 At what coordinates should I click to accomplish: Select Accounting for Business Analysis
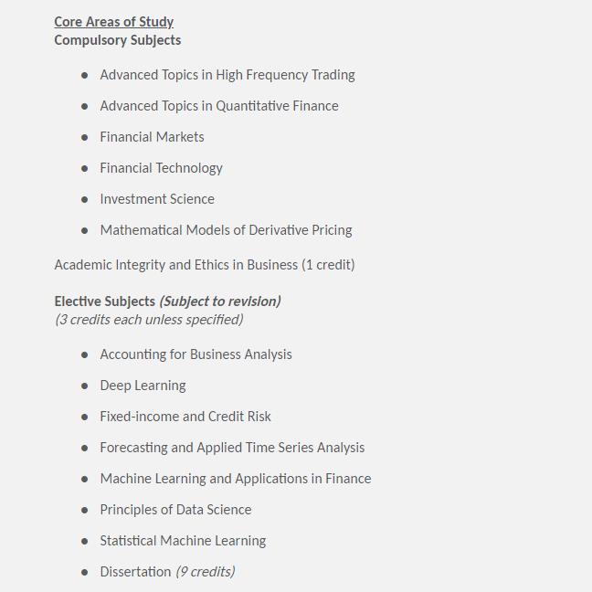pyautogui.click(x=196, y=354)
